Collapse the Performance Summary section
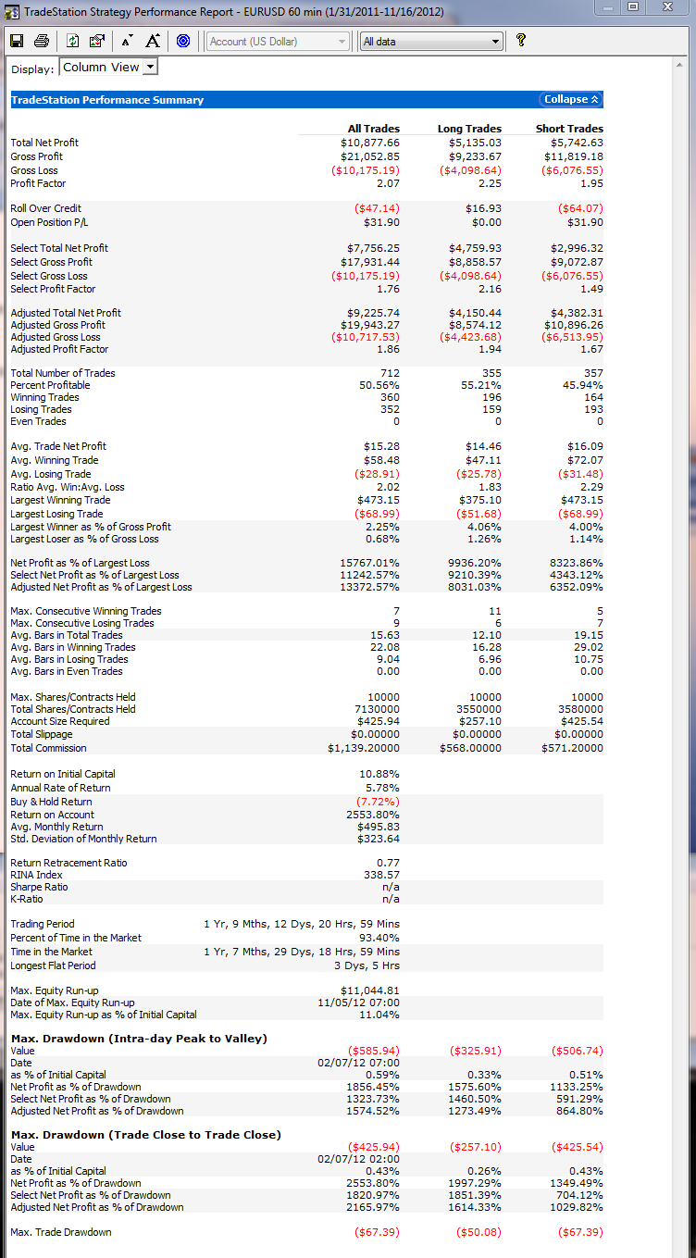This screenshot has height=1258, width=696. point(571,99)
